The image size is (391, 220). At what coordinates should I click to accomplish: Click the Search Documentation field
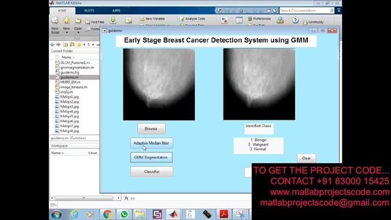(x=304, y=10)
